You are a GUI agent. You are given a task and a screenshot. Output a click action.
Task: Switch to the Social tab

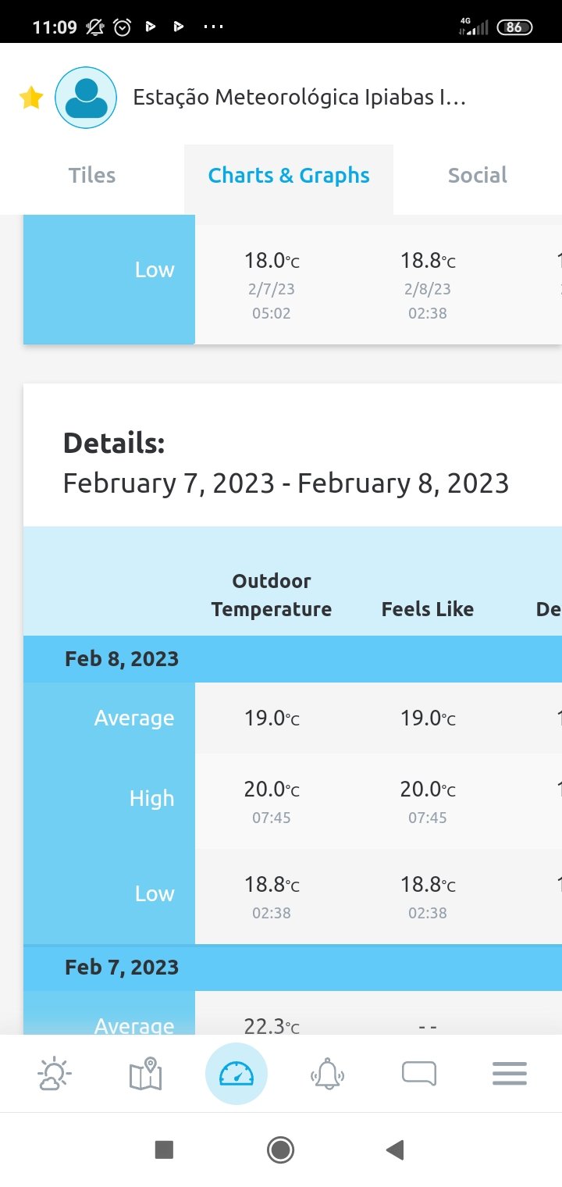tap(478, 176)
